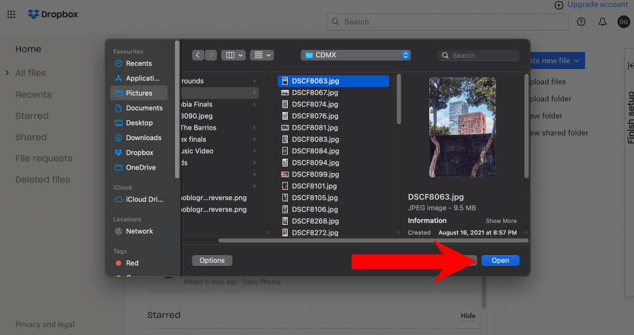Viewport: 634px width, 335px height.
Task: Click the Options button
Action: [212, 261]
